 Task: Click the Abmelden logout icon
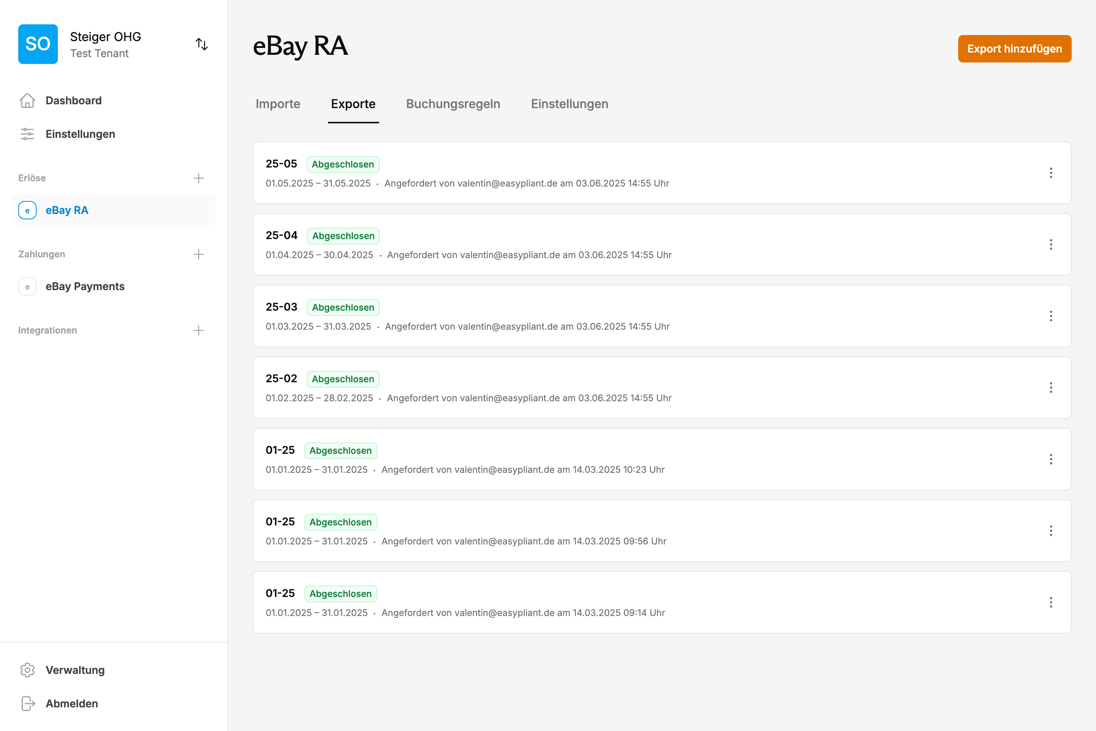point(27,704)
